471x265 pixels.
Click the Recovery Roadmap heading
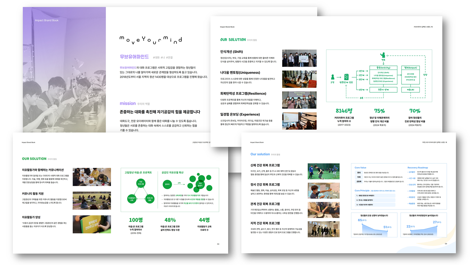tap(417, 167)
